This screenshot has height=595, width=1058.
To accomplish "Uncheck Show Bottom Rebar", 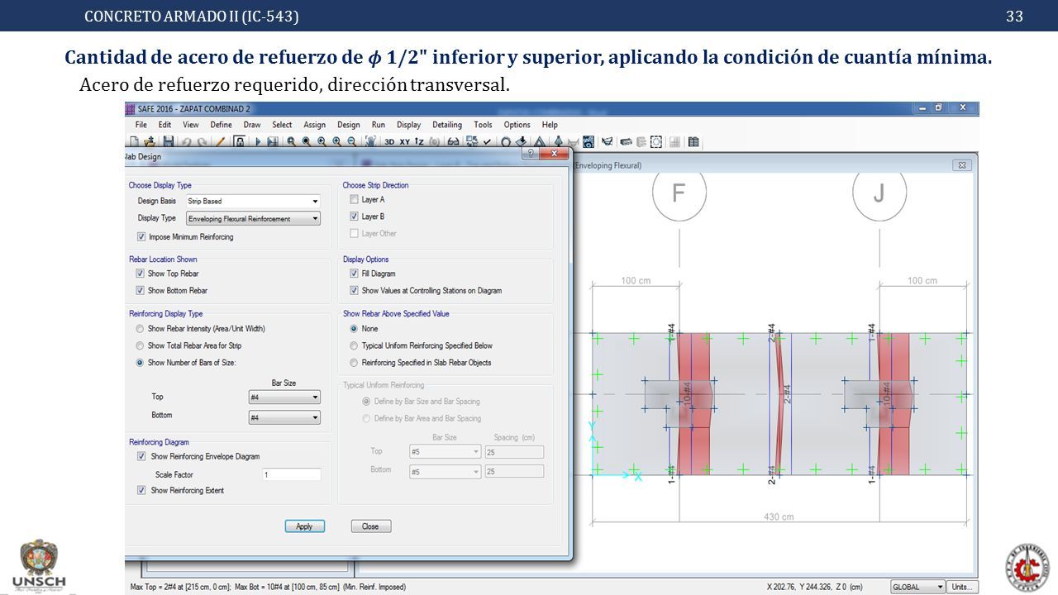I will pos(140,290).
